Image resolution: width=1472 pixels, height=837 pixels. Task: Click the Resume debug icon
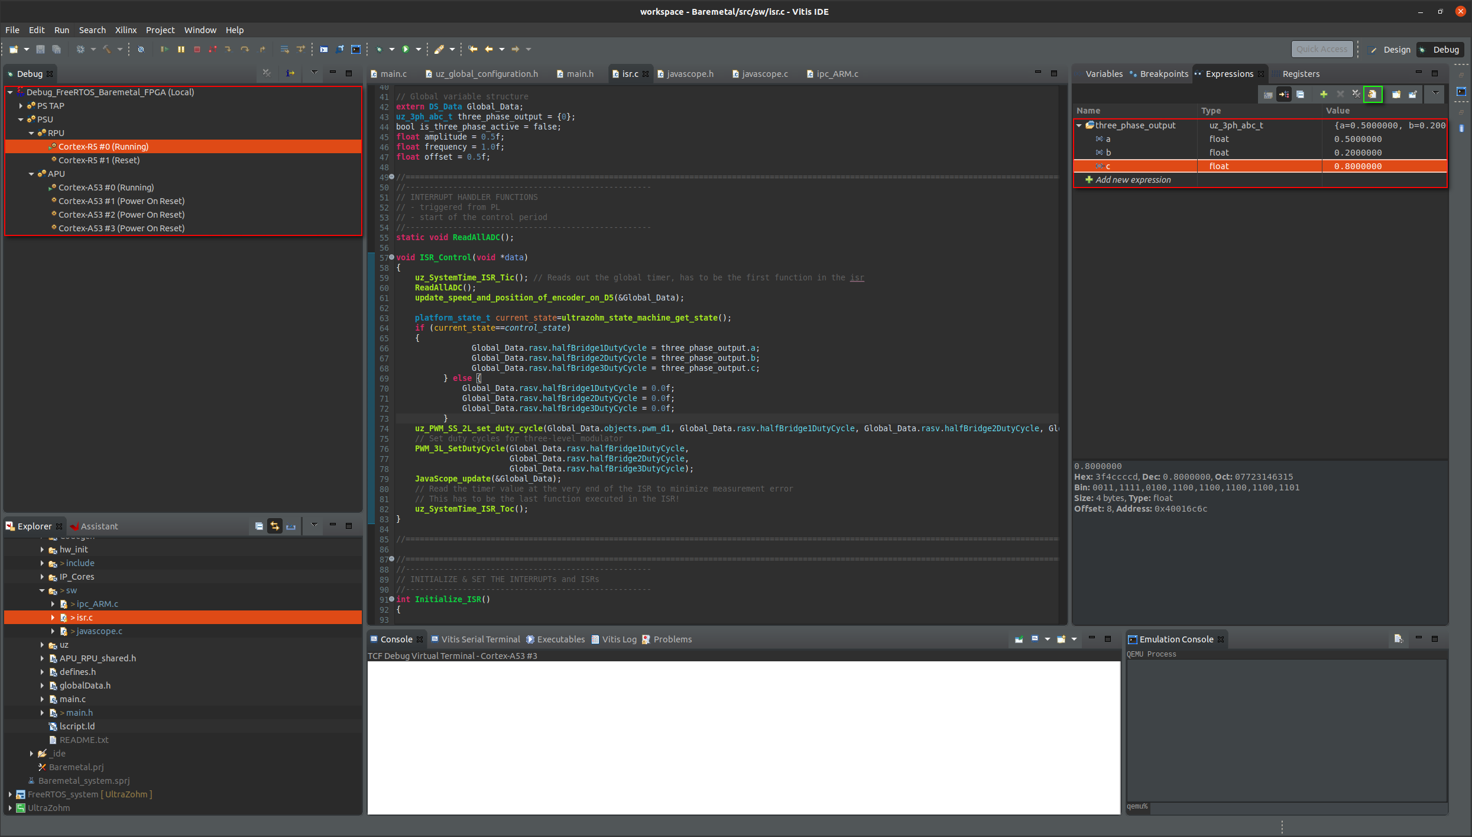164,50
